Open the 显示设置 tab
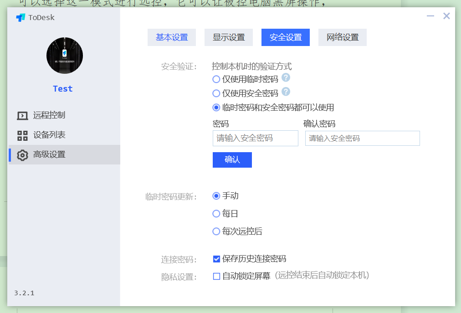Viewport: 461px width, 313px height. 229,37
